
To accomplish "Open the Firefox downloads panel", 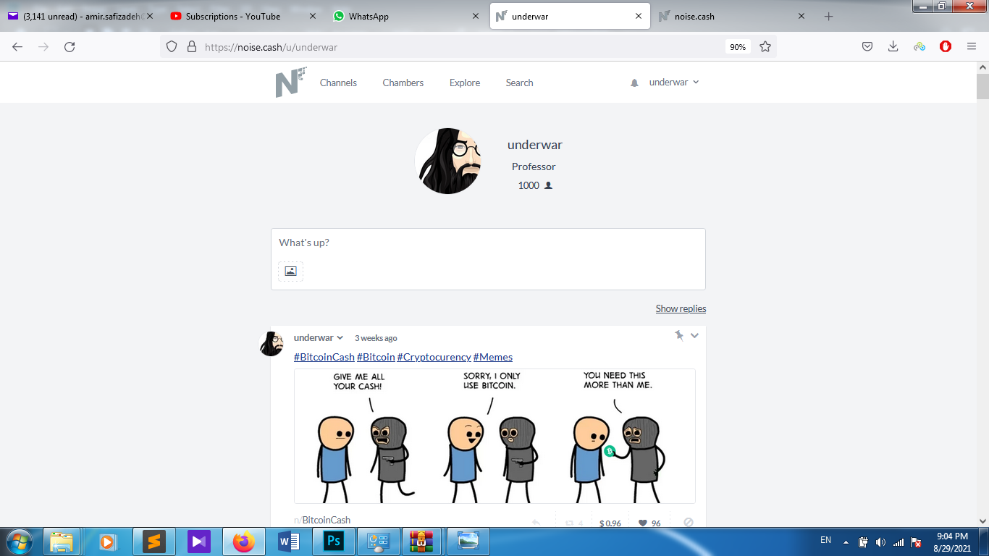I will 893,47.
